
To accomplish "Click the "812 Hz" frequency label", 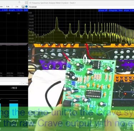I will pyautogui.click(x=20, y=73).
